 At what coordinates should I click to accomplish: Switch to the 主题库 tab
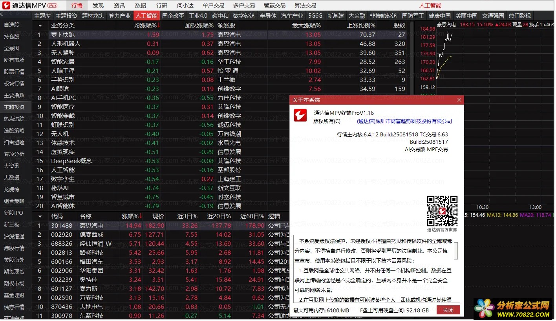(x=42, y=16)
